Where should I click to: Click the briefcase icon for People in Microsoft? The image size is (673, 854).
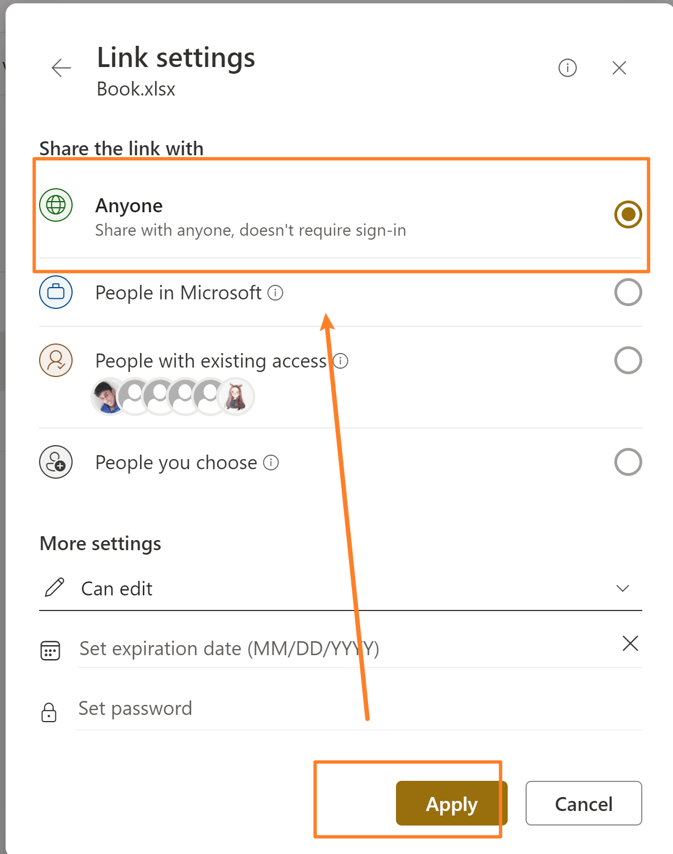point(55,292)
